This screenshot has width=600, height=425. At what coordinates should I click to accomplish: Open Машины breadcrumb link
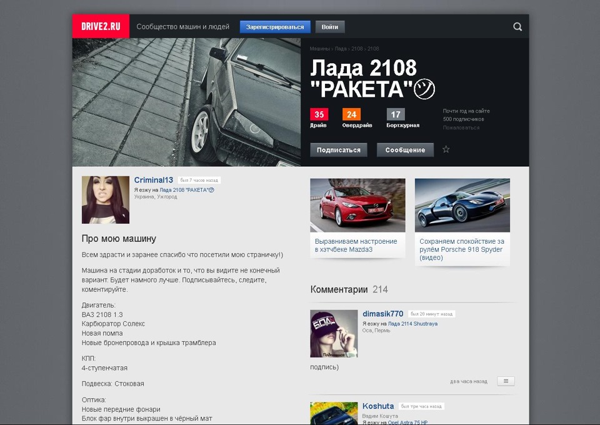click(x=319, y=49)
